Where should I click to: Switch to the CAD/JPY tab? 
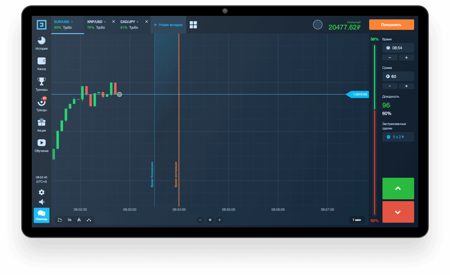(128, 24)
